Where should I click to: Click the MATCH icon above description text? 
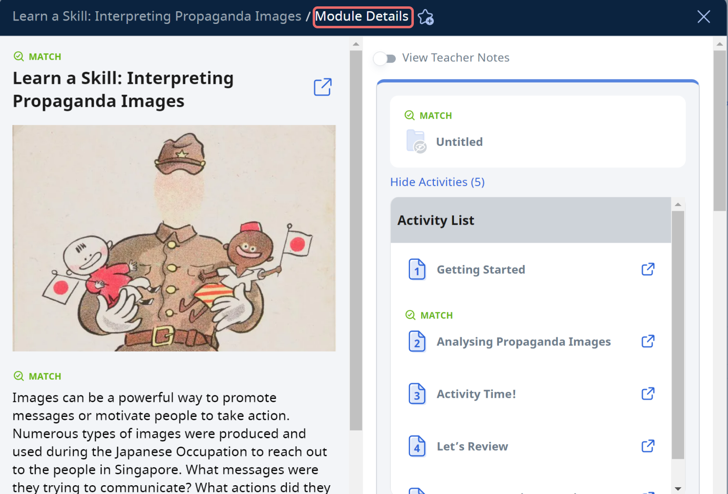pos(19,376)
